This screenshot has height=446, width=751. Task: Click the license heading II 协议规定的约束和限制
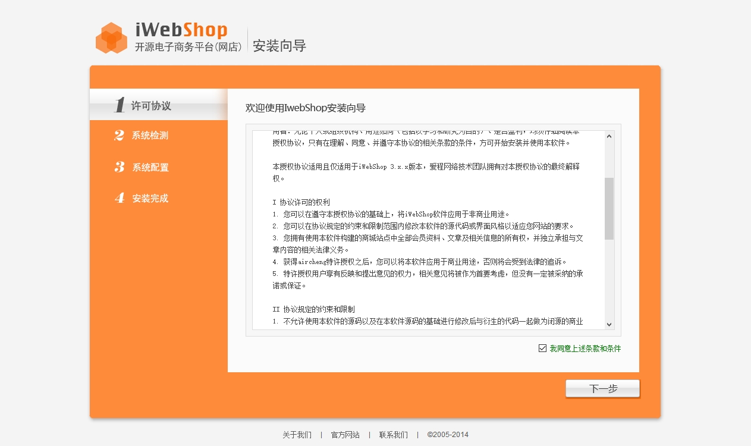(313, 309)
